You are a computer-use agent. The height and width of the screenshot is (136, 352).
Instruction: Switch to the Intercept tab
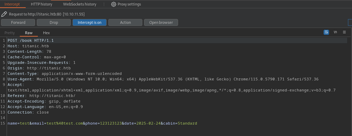coord(12,4)
